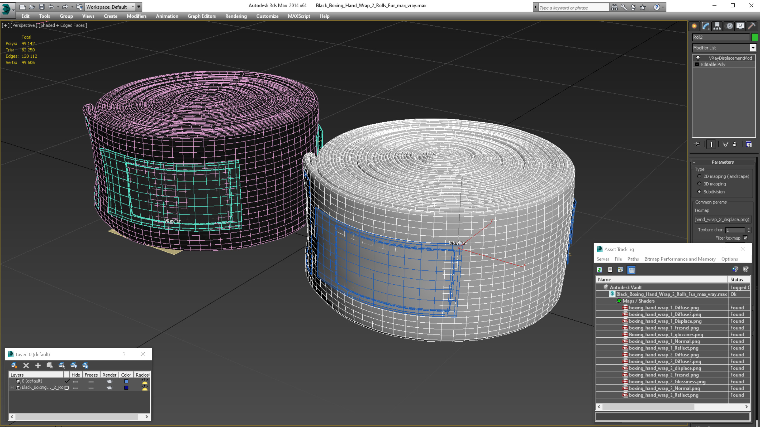This screenshot has width=760, height=427.
Task: Select the 3D mapping radio button
Action: click(x=699, y=184)
